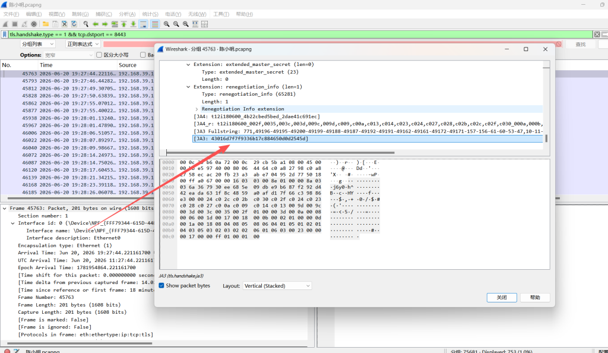Toggle auto scroll during live capture icon
The width and height of the screenshot is (608, 353).
143,24
